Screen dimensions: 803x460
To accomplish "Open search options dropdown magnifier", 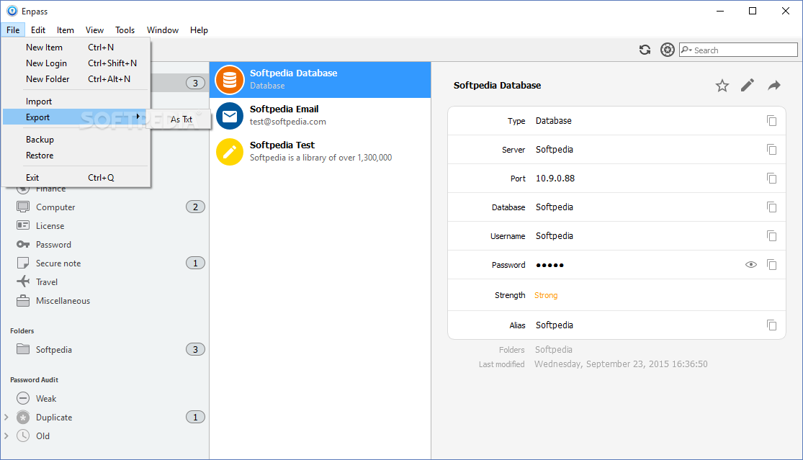I will coord(686,50).
